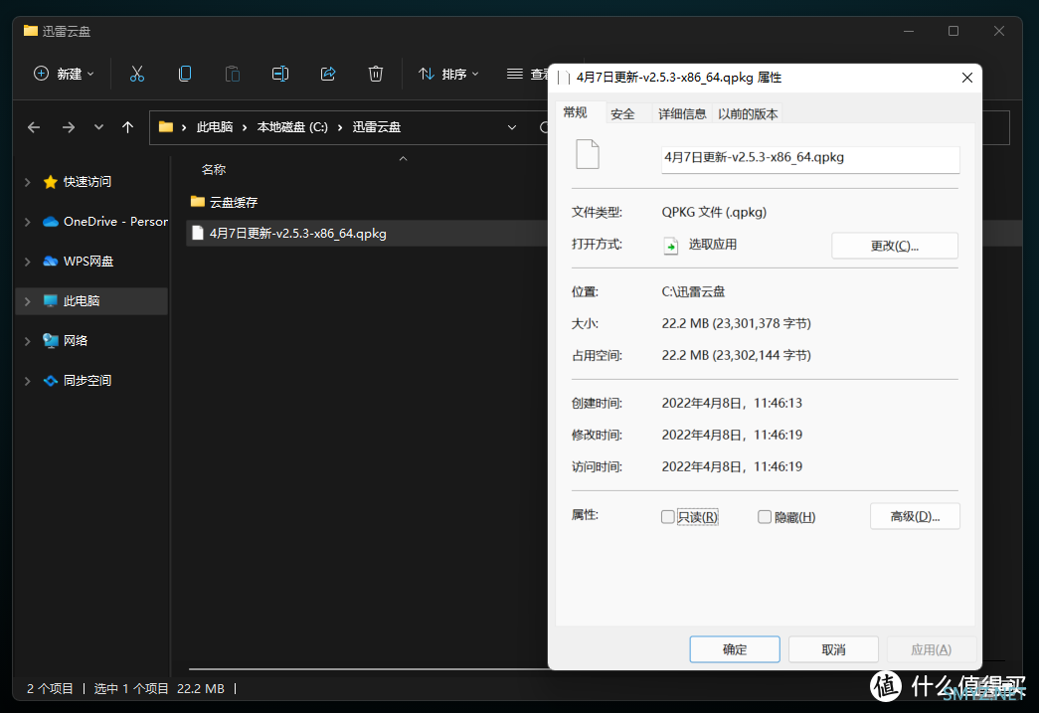Image resolution: width=1039 pixels, height=713 pixels.
Task: Expand the OneDrive tree node
Action: pos(28,222)
